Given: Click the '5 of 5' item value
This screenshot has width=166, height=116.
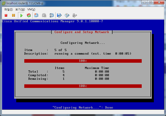Looking at the screenshot, I should 60,50.
